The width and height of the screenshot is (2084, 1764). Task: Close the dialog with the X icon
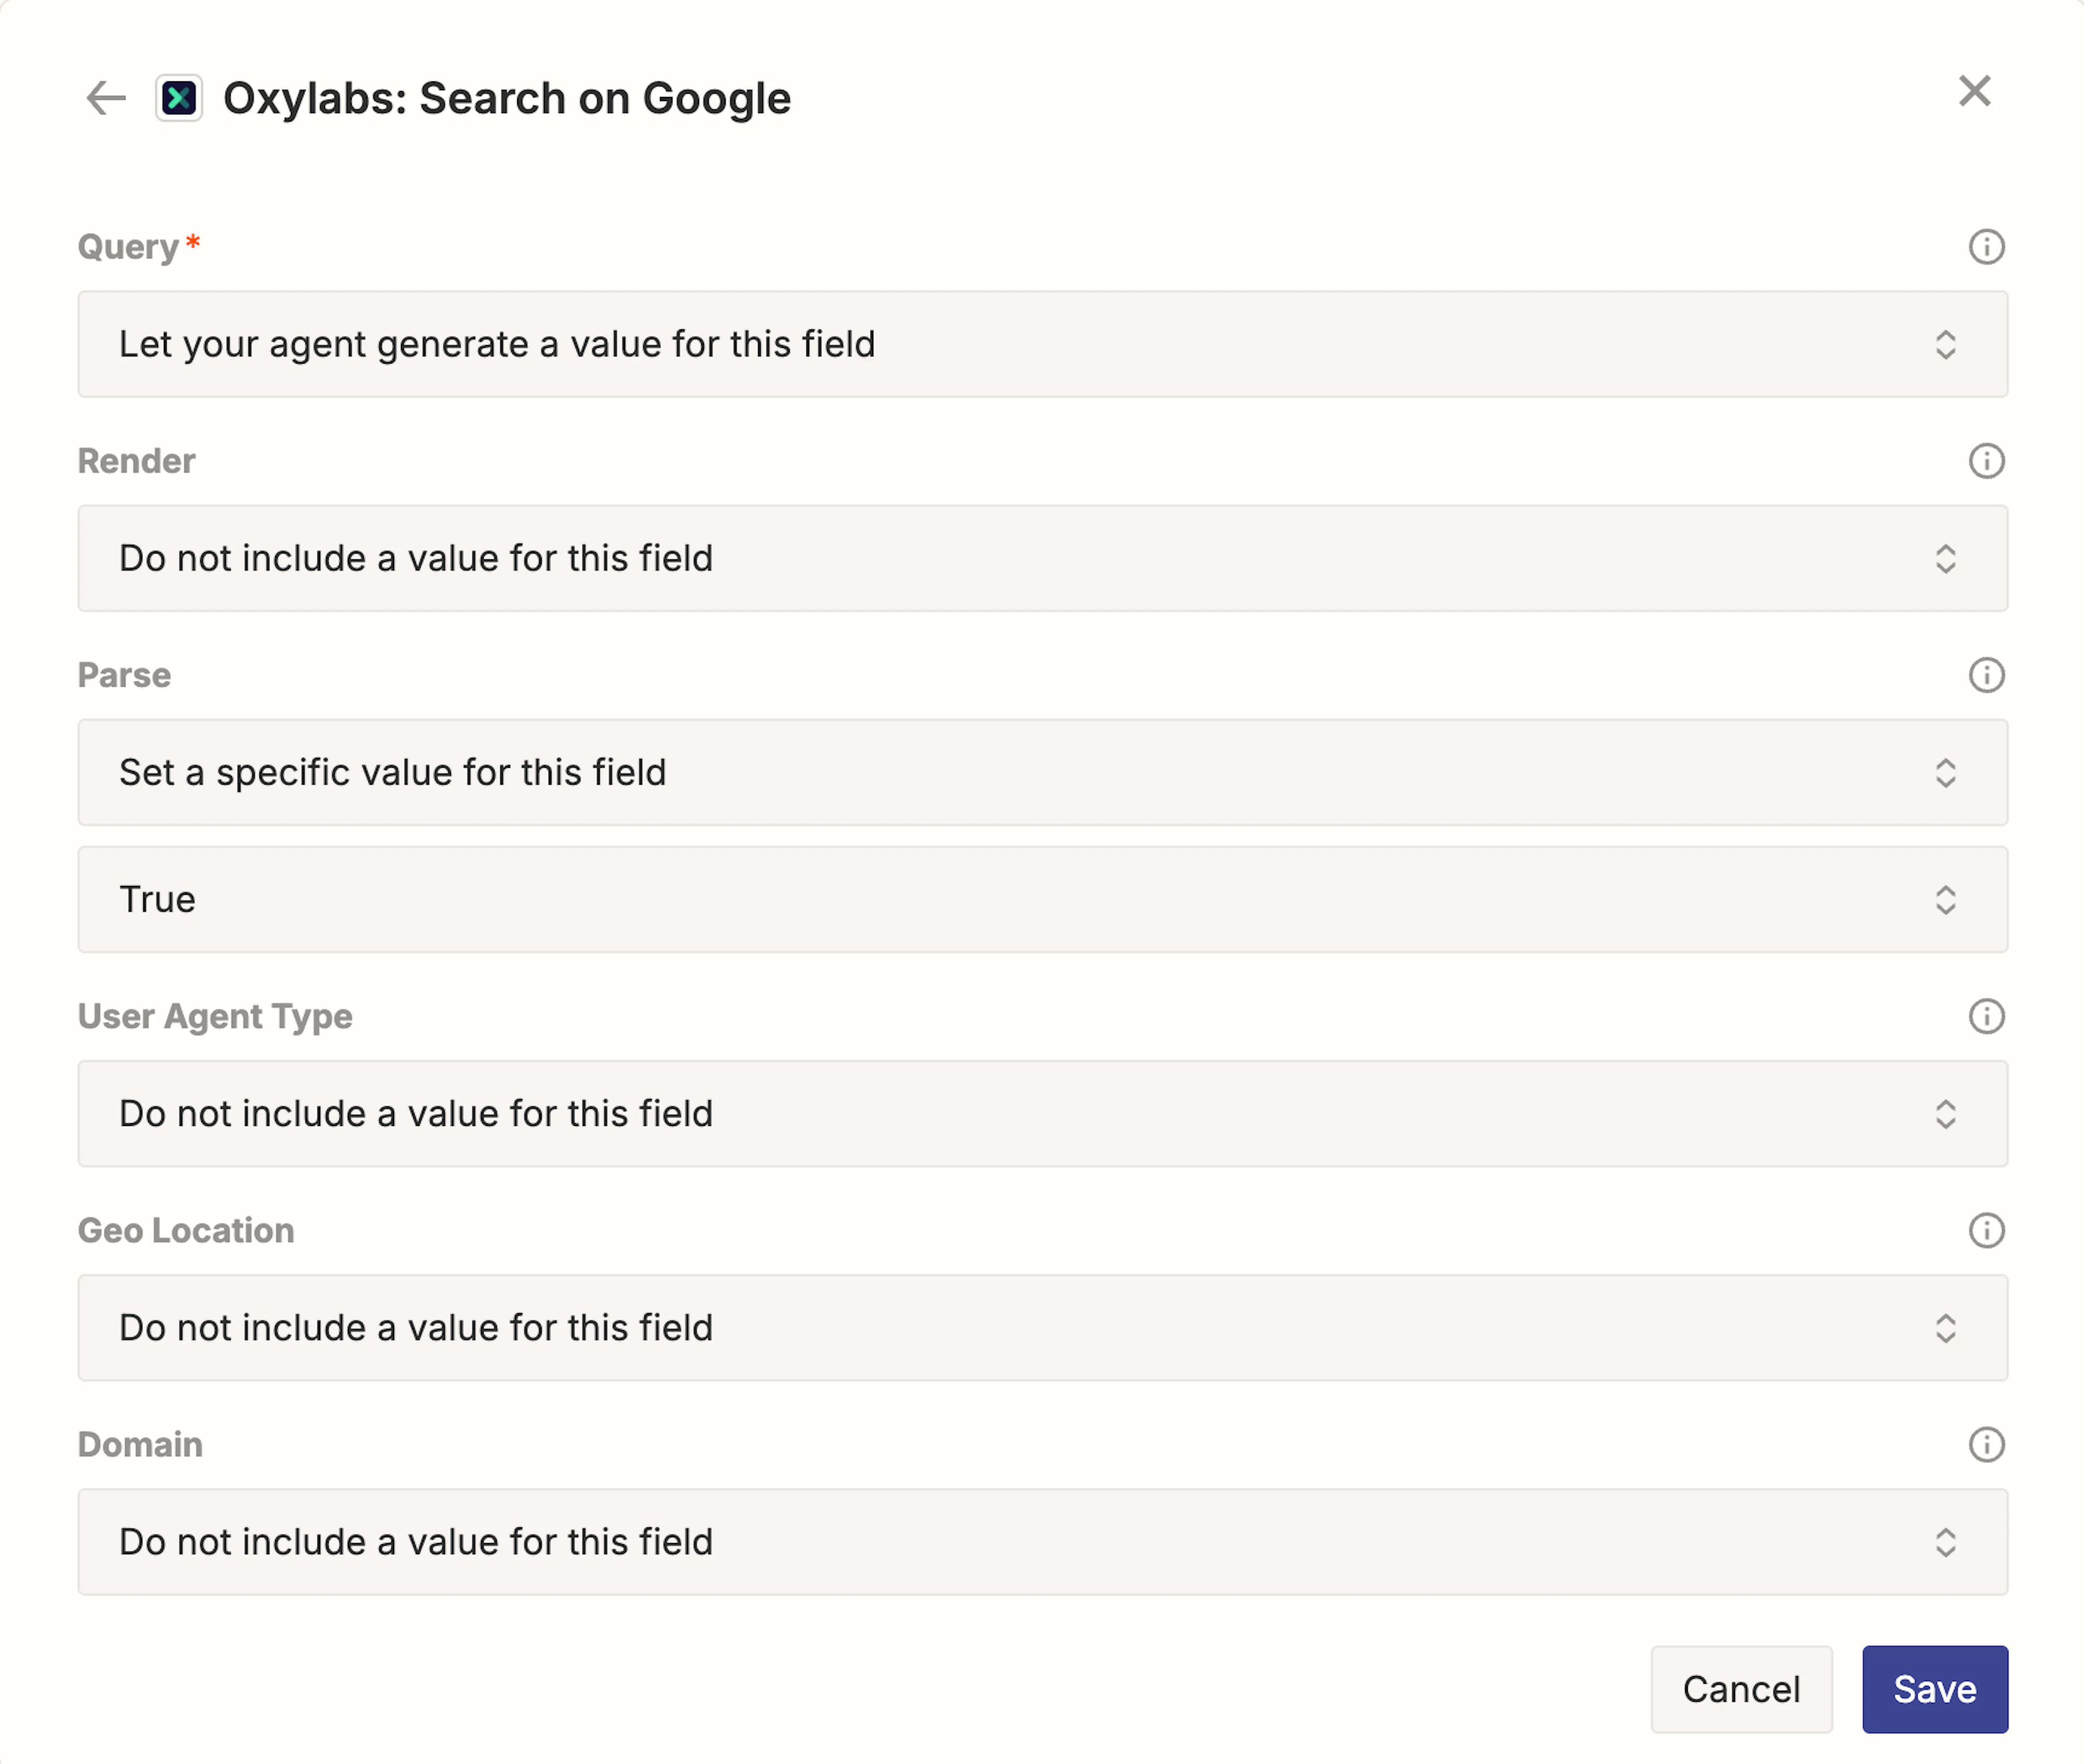click(x=1974, y=91)
